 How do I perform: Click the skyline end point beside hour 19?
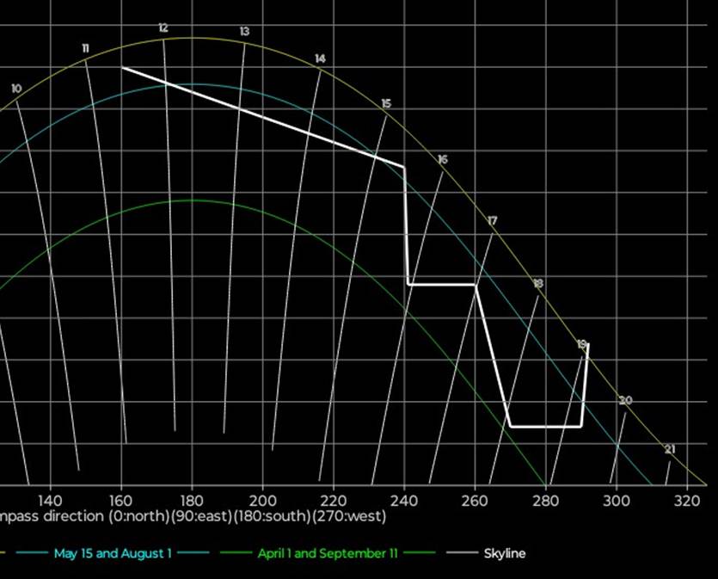click(x=588, y=345)
